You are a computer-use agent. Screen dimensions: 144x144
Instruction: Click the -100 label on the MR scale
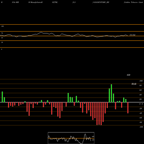(x=141, y=127)
